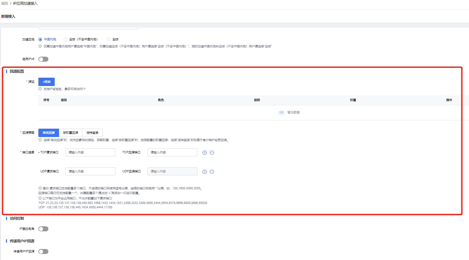Add a TCP port row with plus icon

204,153
